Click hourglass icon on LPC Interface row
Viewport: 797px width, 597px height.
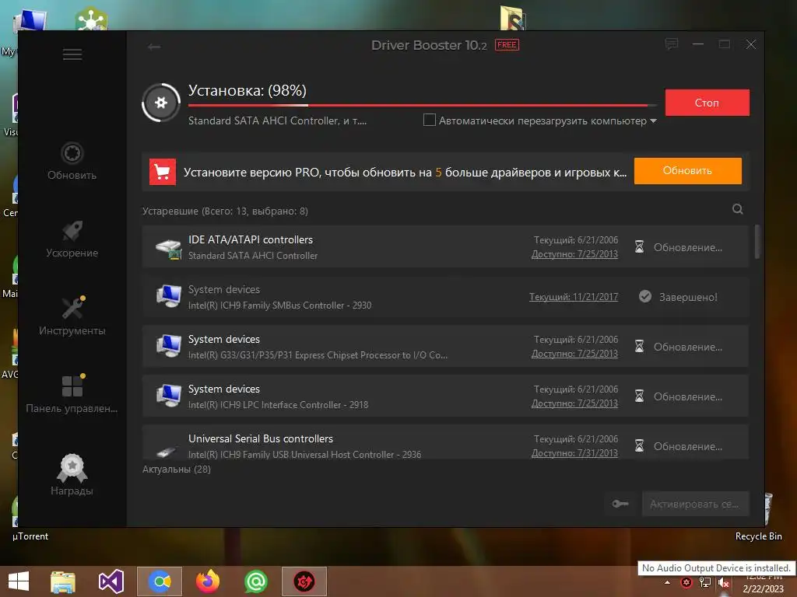click(640, 396)
